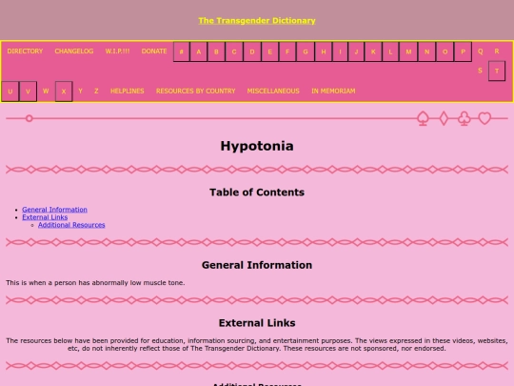Browse entries under letter G

click(306, 51)
